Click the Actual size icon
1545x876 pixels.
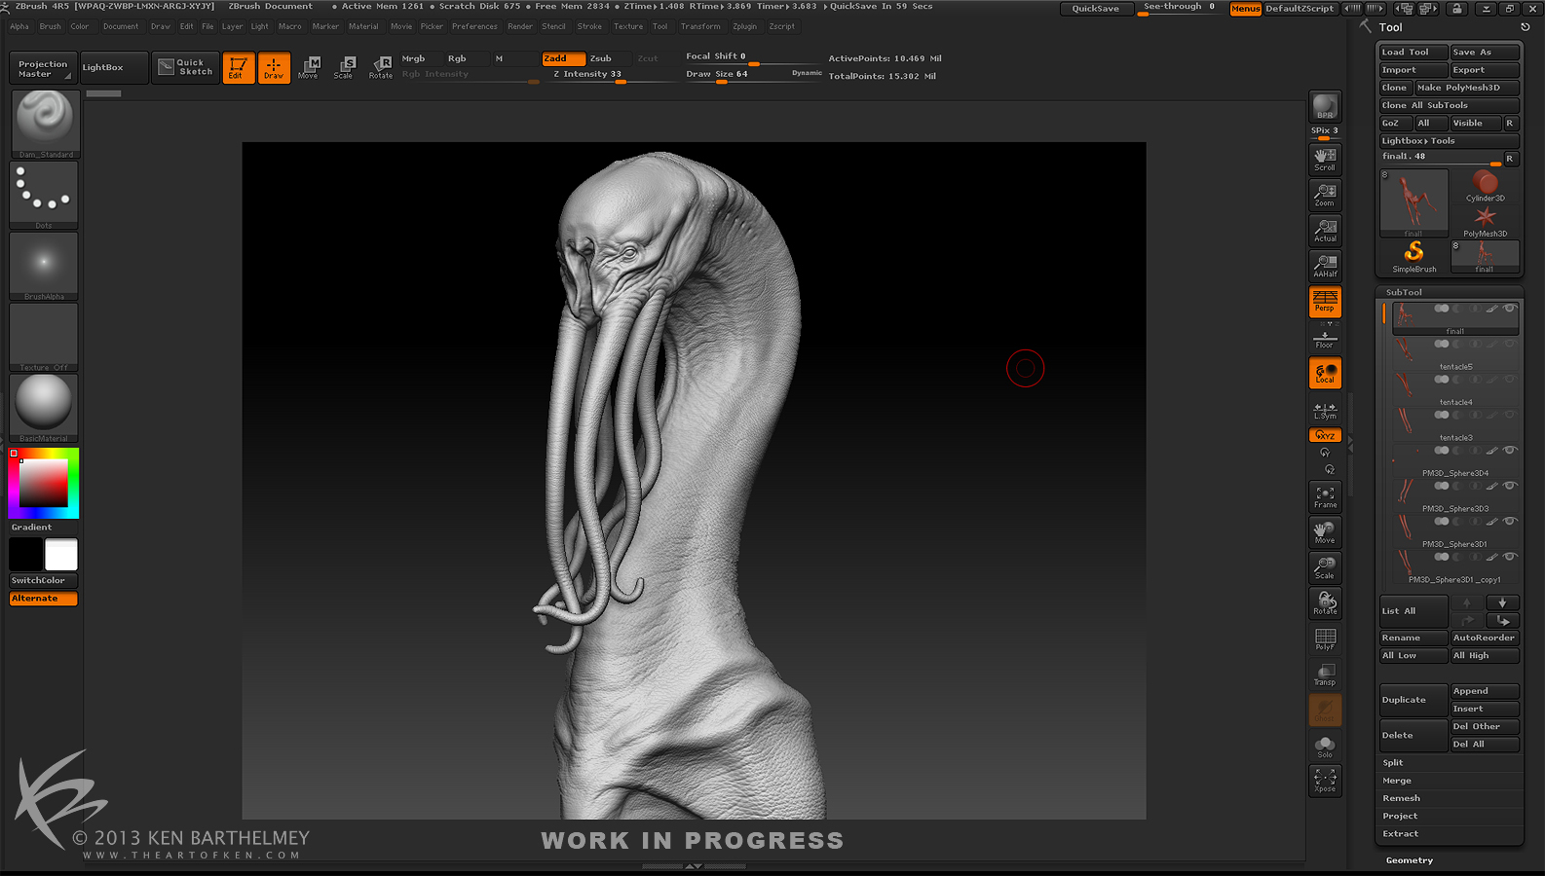1325,231
